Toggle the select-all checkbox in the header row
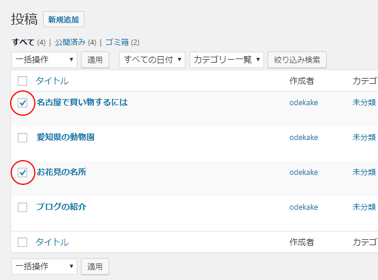The image size is (378, 280). pyautogui.click(x=22, y=81)
